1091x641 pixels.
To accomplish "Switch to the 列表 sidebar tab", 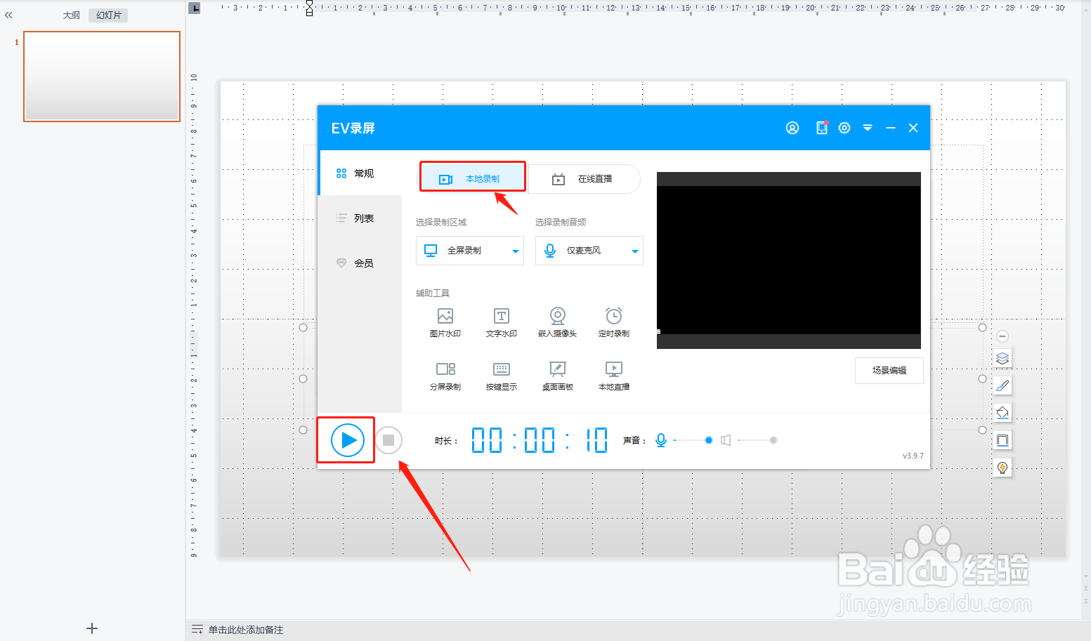I will tap(360, 218).
